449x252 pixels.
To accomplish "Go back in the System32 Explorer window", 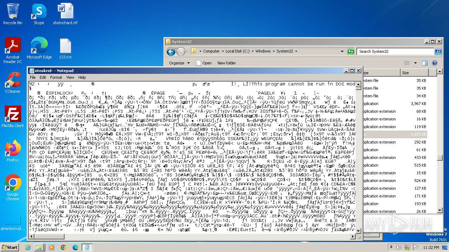I will (171, 51).
